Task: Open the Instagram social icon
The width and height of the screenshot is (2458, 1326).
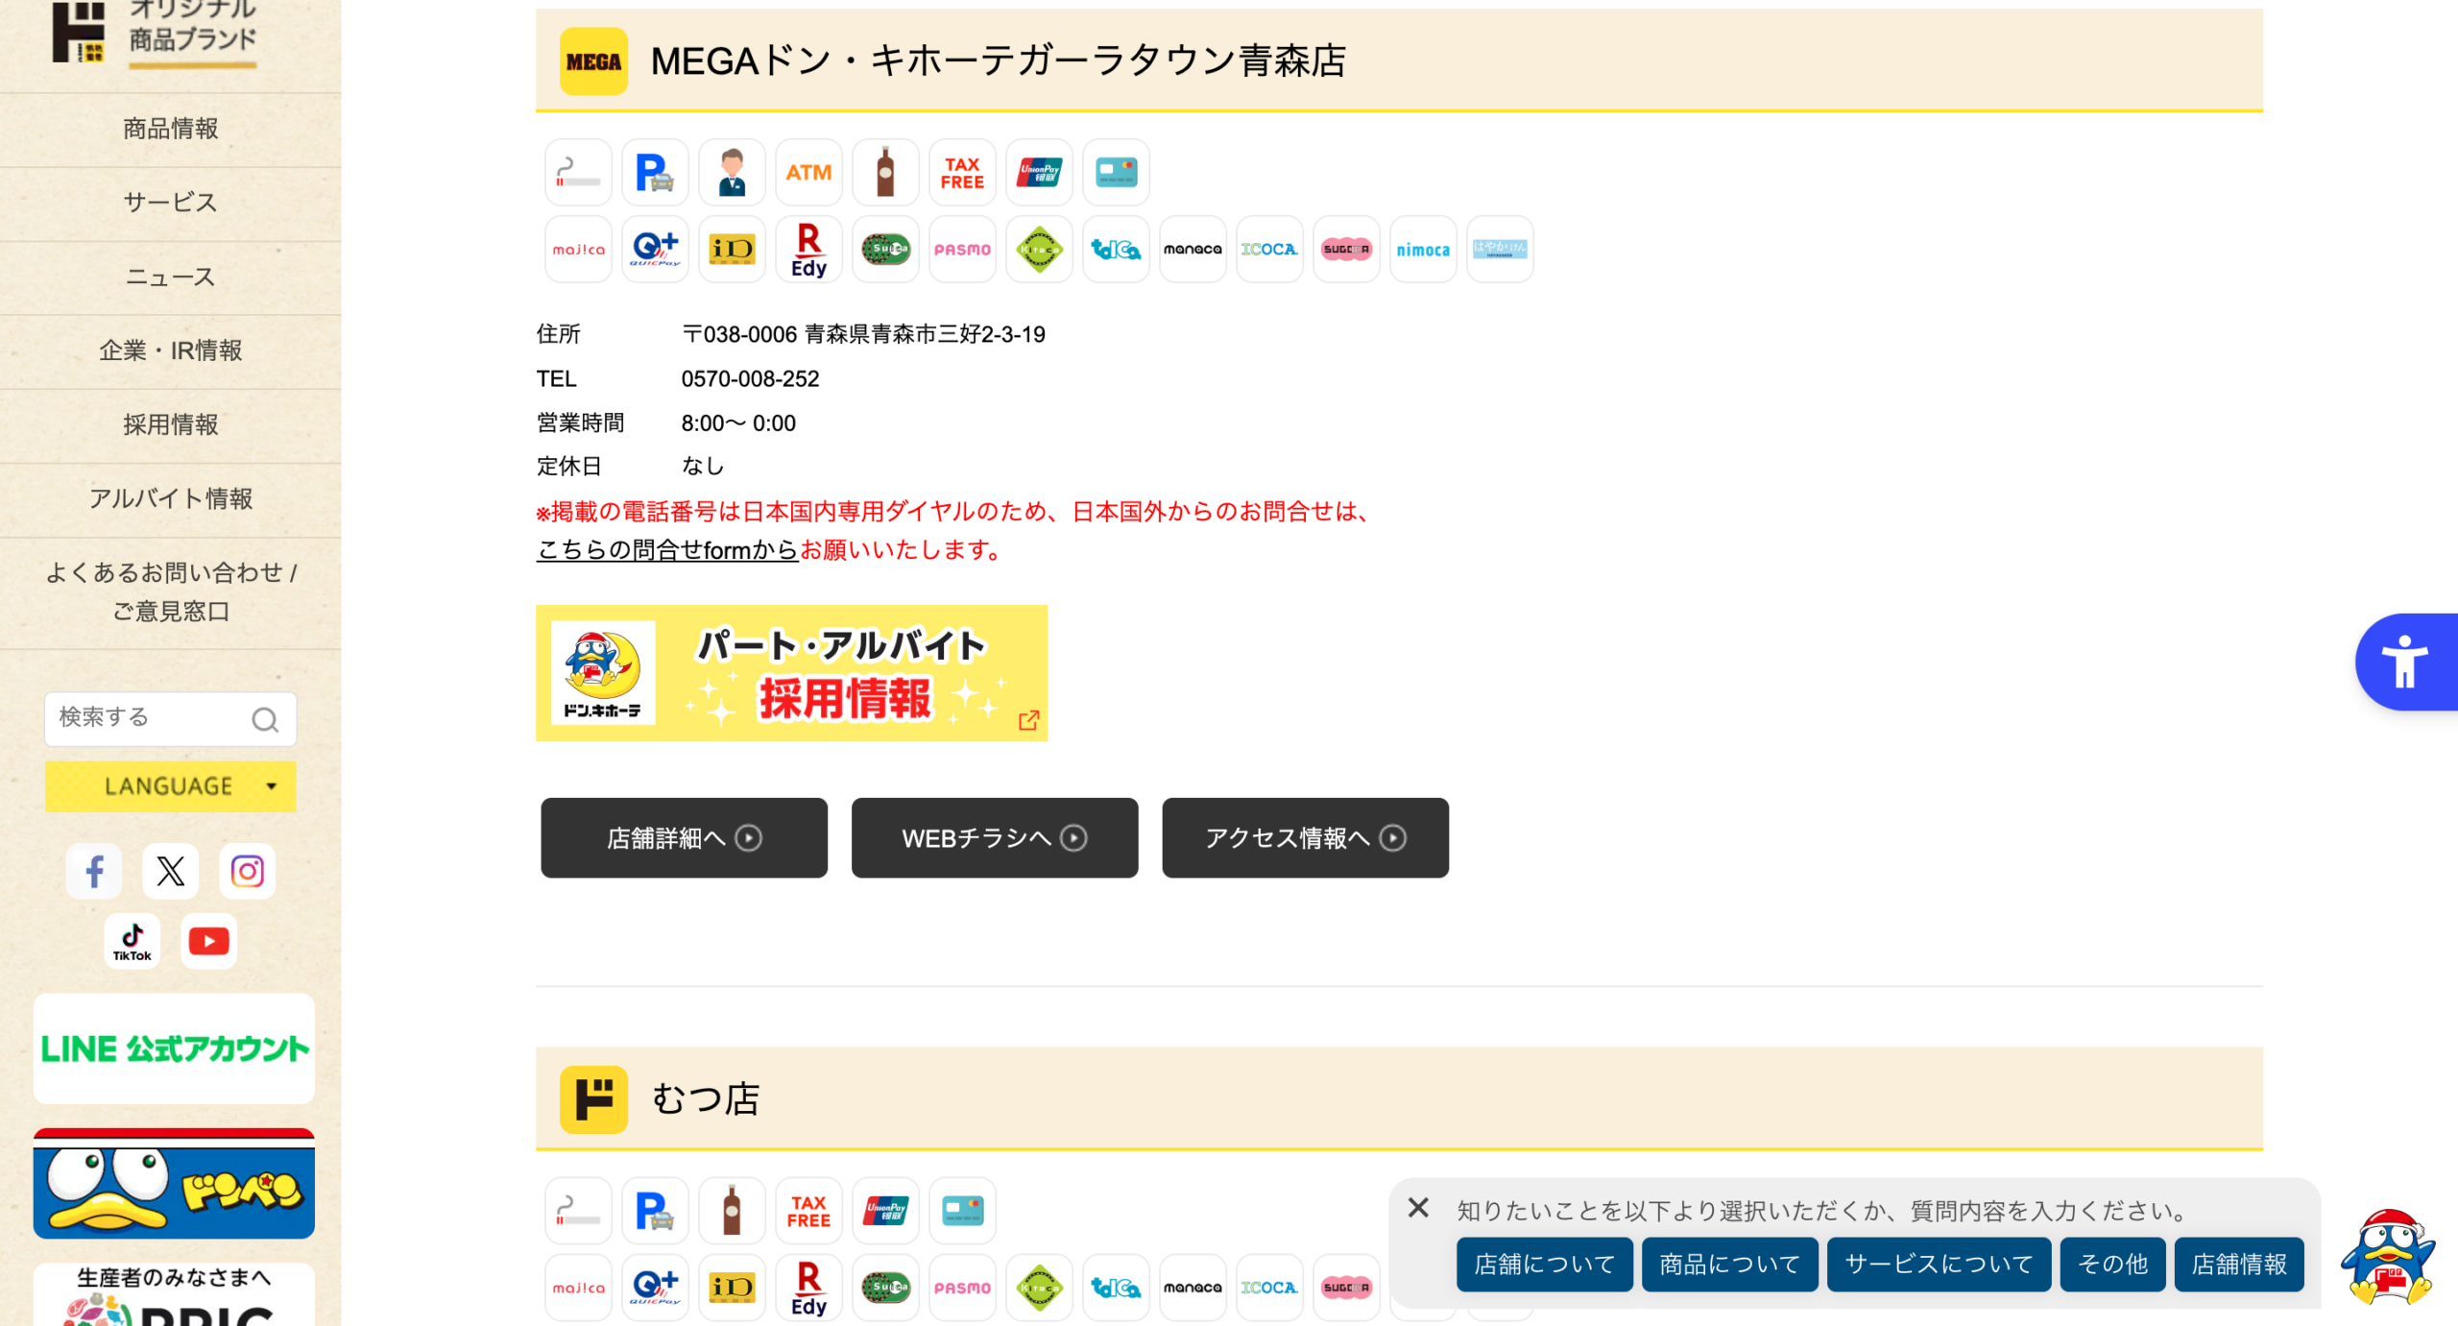Action: [248, 871]
